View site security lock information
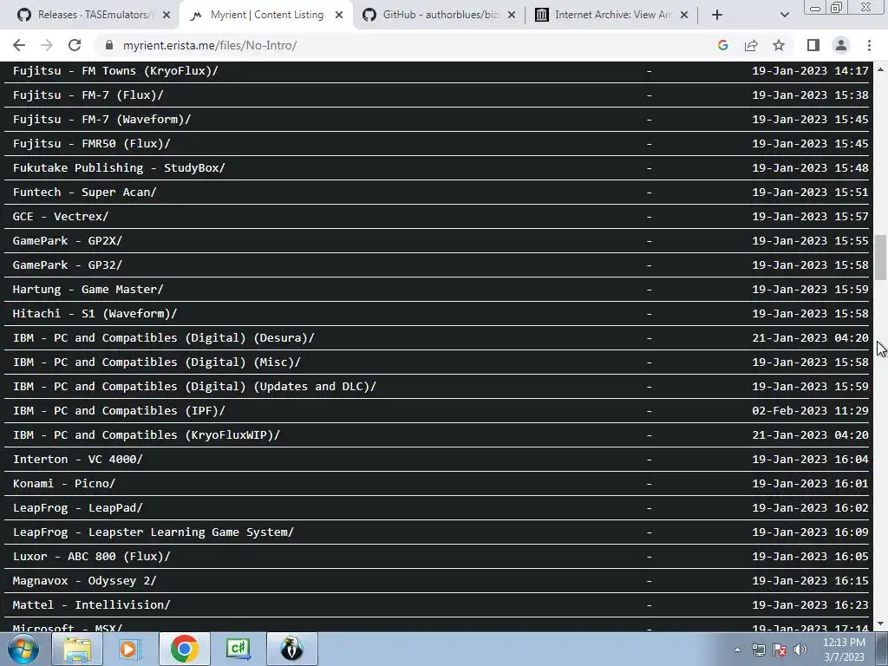Screen dimensions: 888x666 tap(108, 45)
